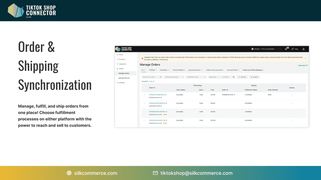This screenshot has width=321, height=180.
Task: Switch to the Archived Orders tab
Action: point(233,70)
